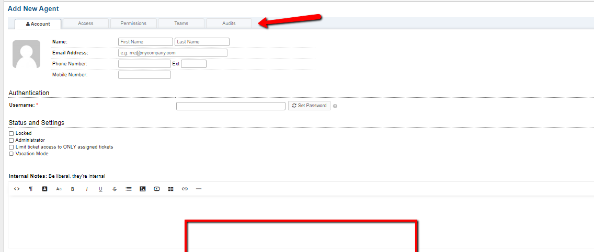594x252 pixels.
Task: Switch to the Permissions tab
Action: click(133, 24)
